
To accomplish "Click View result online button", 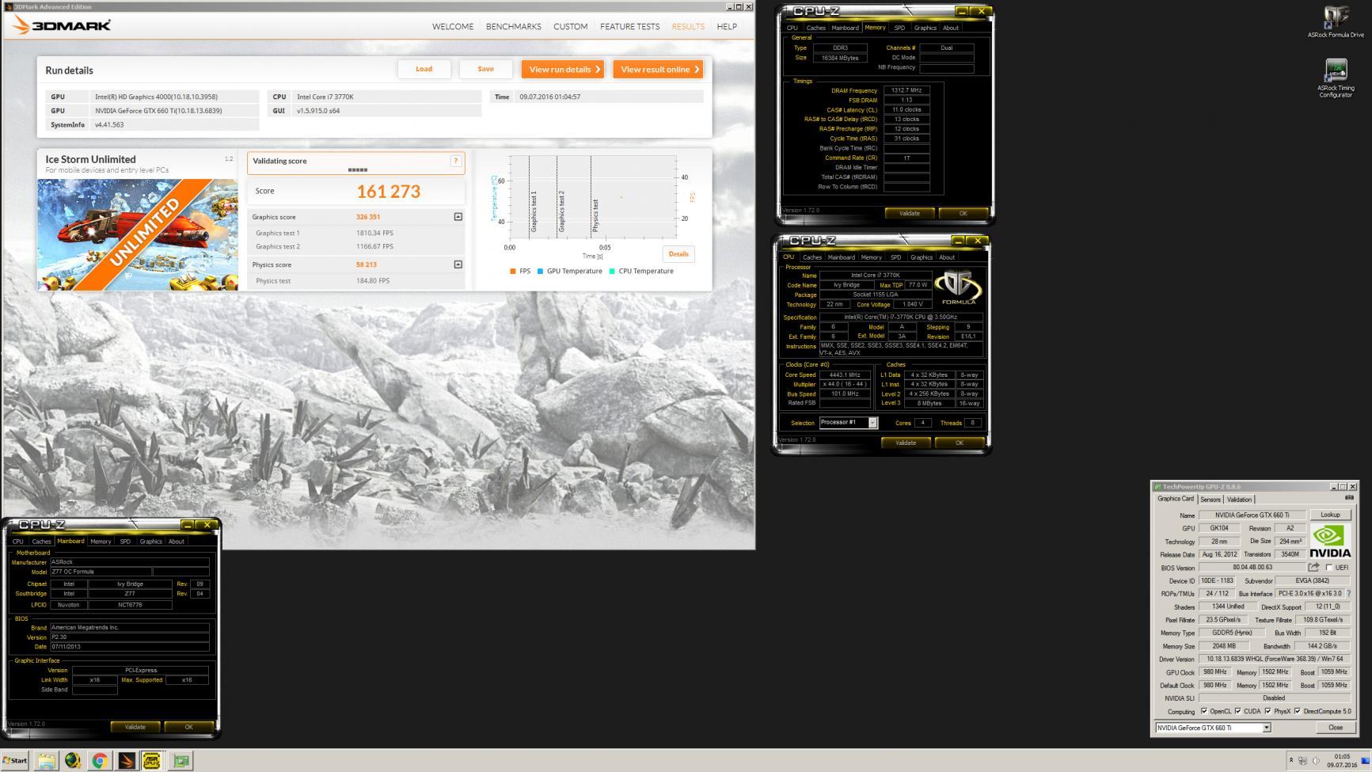I will [658, 70].
